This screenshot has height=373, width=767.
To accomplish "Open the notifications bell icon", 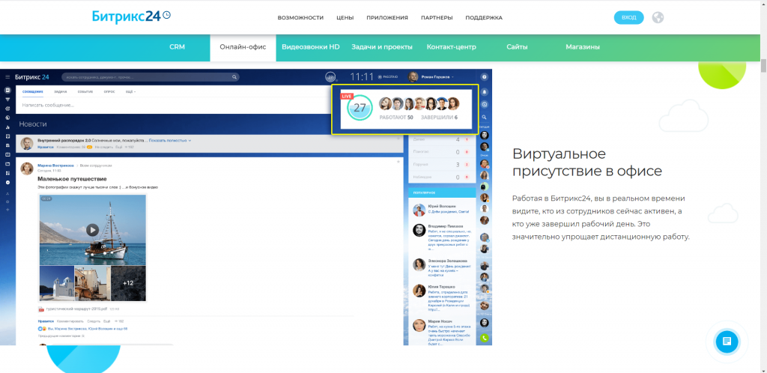I will pyautogui.click(x=485, y=91).
